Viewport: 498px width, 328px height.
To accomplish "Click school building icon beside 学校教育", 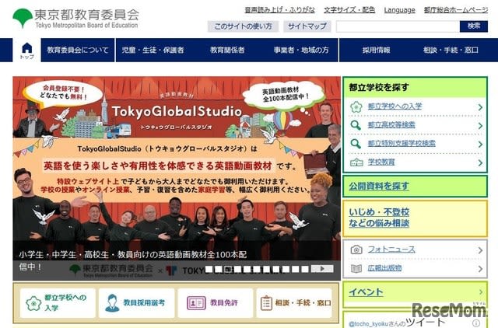I will click(x=356, y=162).
